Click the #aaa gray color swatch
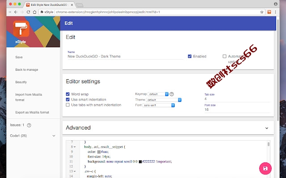The height and width of the screenshot is (178, 286). coord(99,152)
